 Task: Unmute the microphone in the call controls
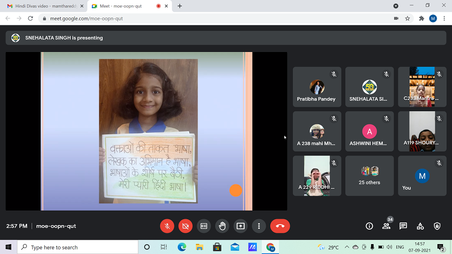[x=167, y=226]
